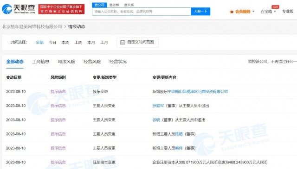297x169 pixels.
Task: Click the red national fund banner badge
Action: 61,9
